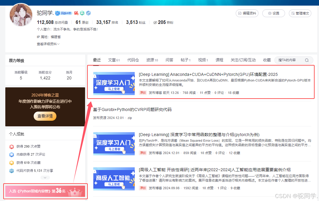Open resource 基于Gurobi+Python的CVRP问题研究代码
This screenshot has width=319, height=201.
tap(132, 110)
